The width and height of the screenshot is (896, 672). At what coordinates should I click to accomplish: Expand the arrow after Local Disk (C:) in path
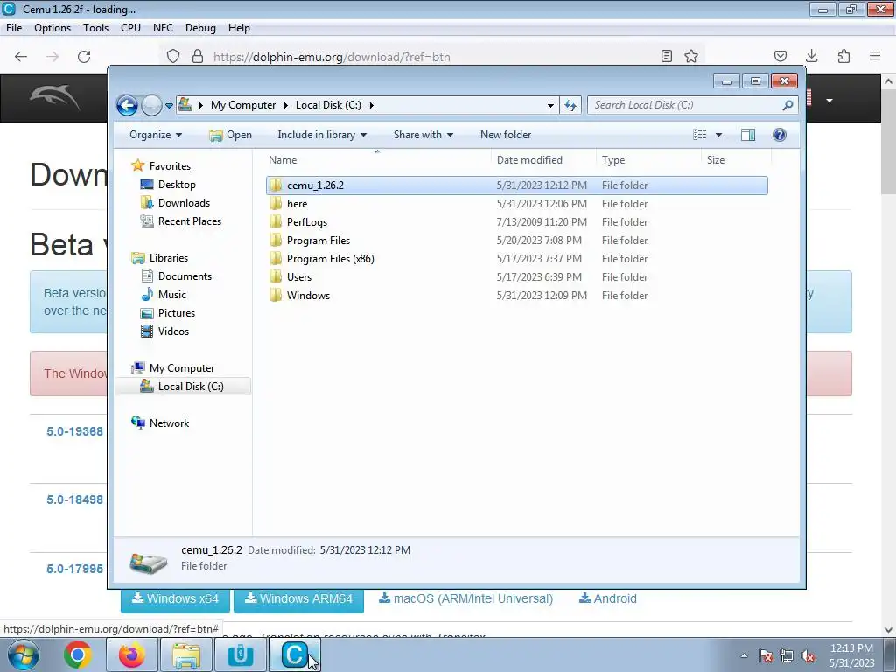(371, 105)
